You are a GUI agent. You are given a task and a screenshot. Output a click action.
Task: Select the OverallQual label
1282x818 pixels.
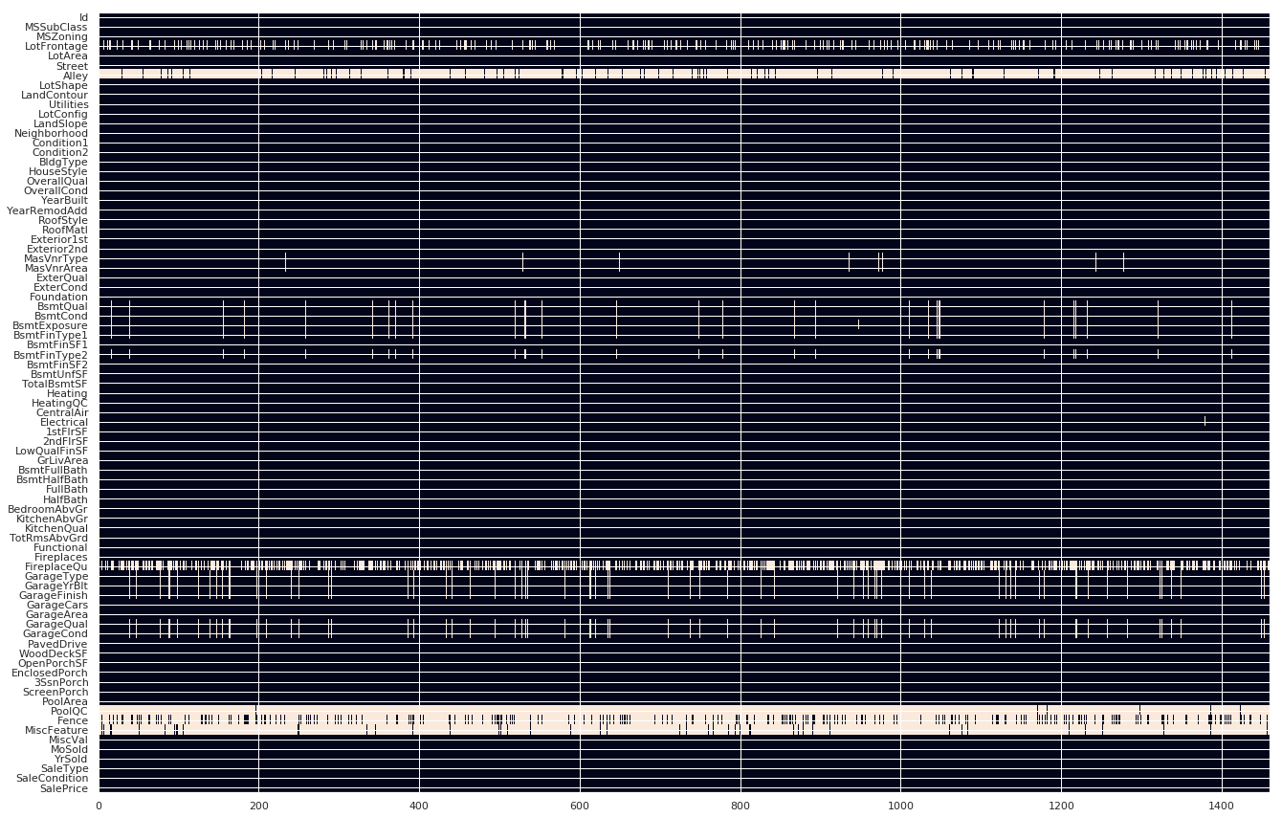[57, 181]
